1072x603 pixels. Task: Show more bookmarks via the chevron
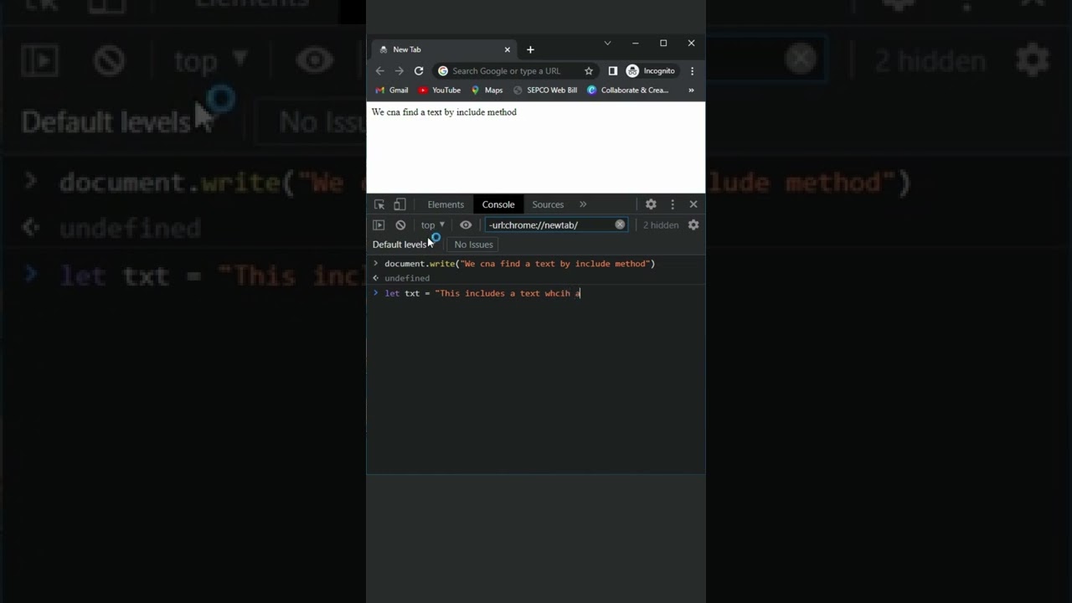tap(691, 90)
